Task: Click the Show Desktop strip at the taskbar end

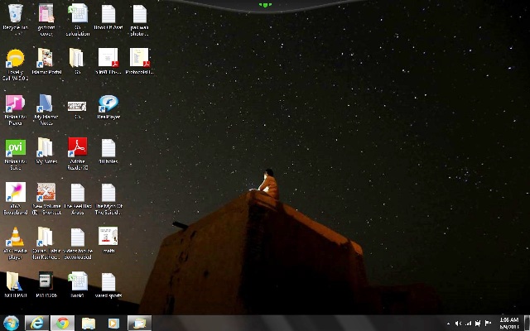Action: (x=527, y=323)
